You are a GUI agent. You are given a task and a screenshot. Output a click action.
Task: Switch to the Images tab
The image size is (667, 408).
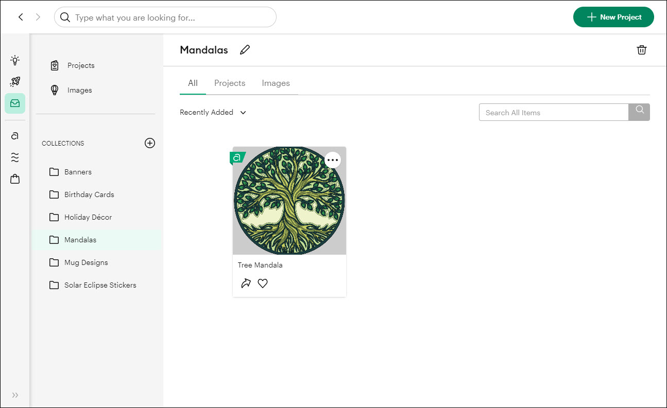[276, 83]
